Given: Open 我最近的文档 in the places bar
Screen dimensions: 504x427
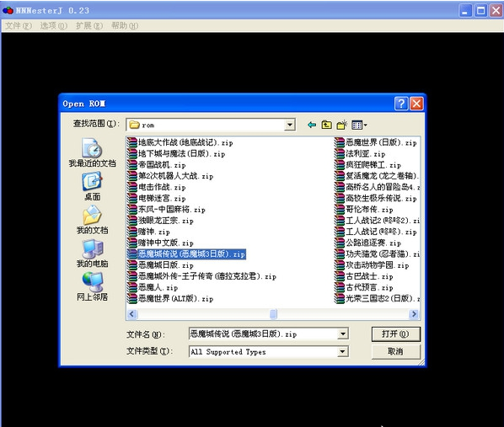Looking at the screenshot, I should pyautogui.click(x=92, y=152).
